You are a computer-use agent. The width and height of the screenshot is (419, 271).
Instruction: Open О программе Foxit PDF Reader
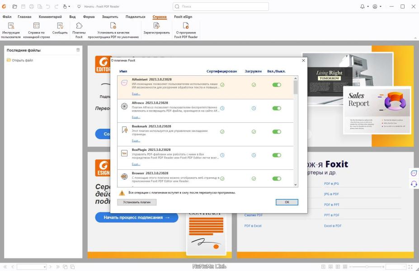point(186,30)
